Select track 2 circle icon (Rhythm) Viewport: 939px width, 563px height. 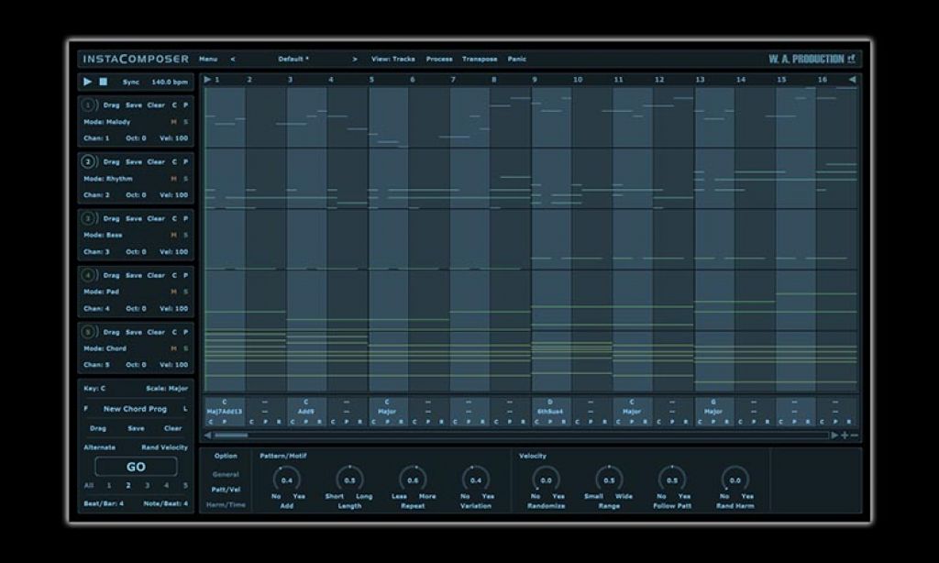point(88,161)
